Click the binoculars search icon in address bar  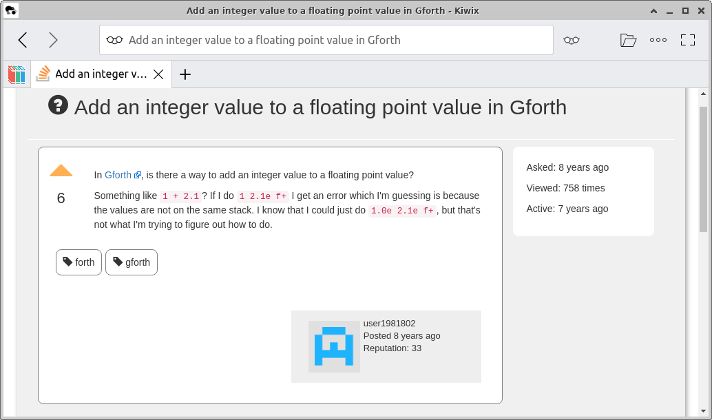[x=115, y=40]
